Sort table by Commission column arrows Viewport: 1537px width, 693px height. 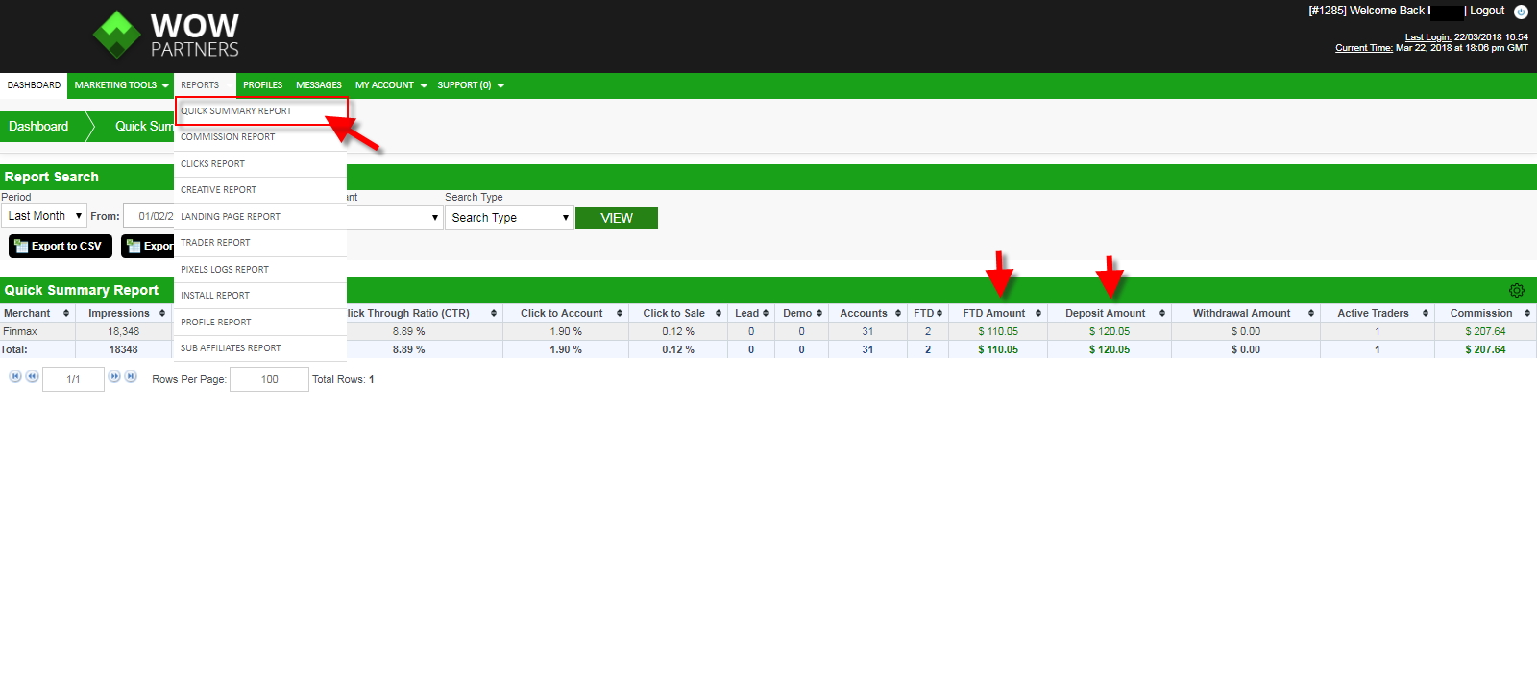pos(1526,313)
